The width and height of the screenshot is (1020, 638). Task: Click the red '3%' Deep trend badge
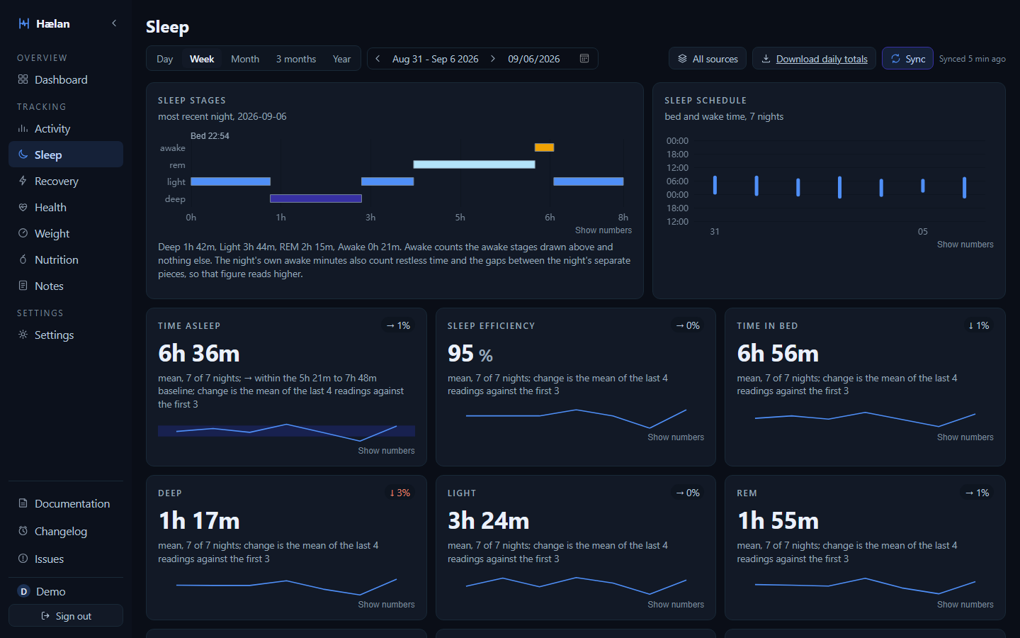coord(400,493)
